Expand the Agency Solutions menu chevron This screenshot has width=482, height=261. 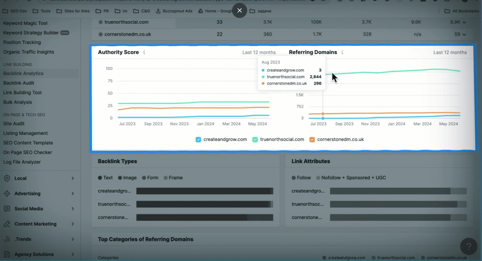pyautogui.click(x=73, y=254)
